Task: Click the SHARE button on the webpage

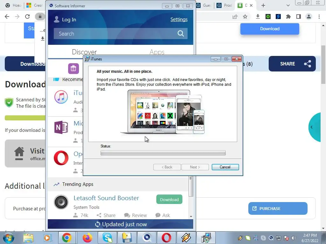Action: 292,64
